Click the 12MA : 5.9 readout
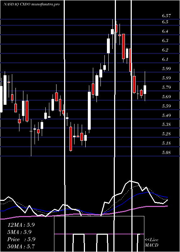This screenshot has height=252, width=180. click(x=21, y=225)
